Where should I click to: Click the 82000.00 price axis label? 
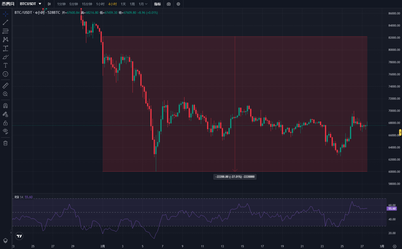tap(394, 38)
